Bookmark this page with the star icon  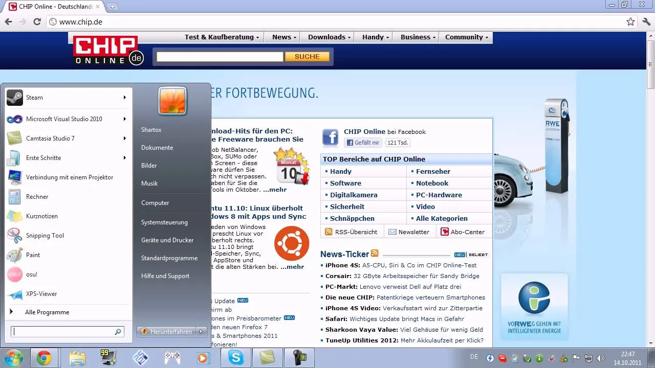630,22
